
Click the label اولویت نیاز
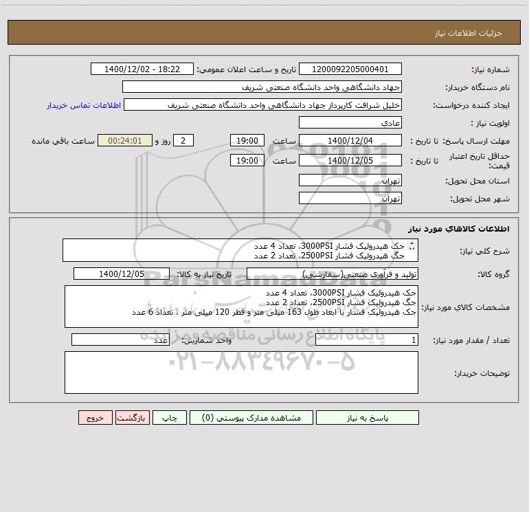pos(491,124)
